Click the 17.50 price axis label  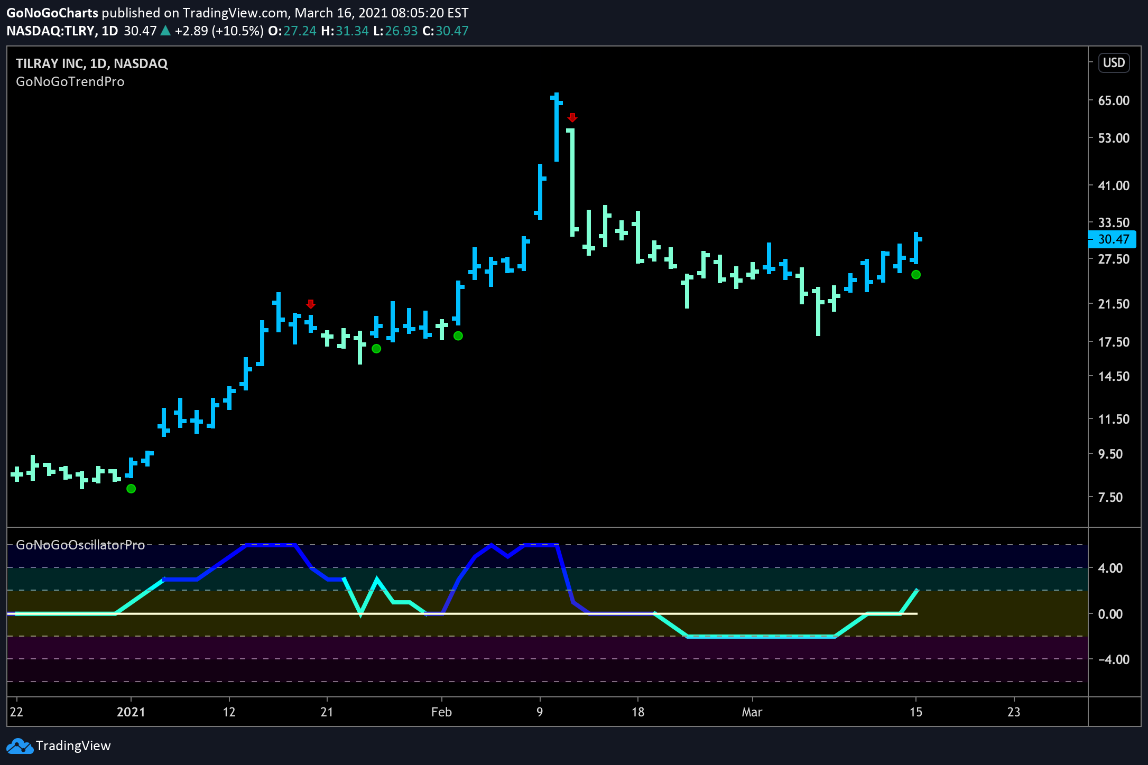(1114, 342)
